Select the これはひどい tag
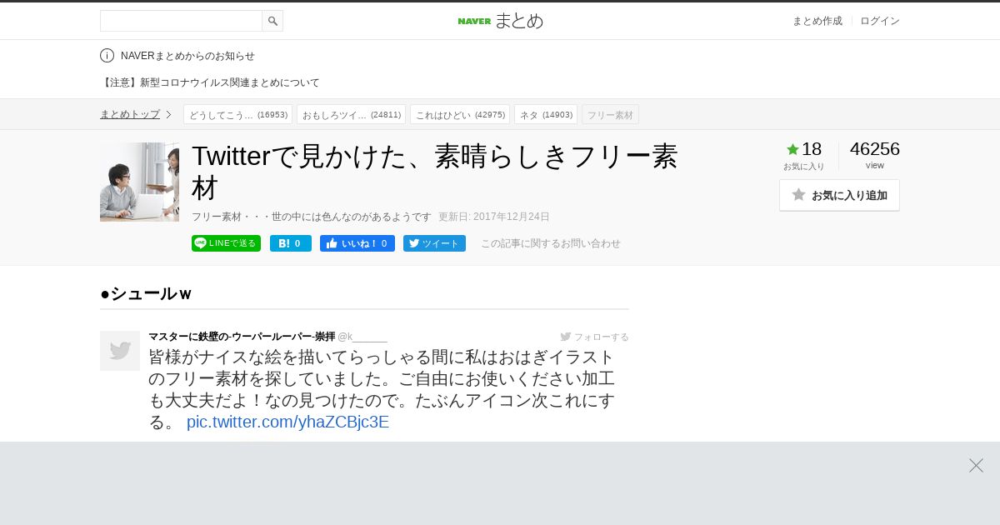This screenshot has height=525, width=1000. point(460,114)
